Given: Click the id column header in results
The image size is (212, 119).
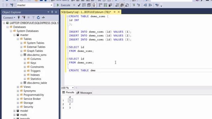Looking at the screenshot, I should 70,97.
